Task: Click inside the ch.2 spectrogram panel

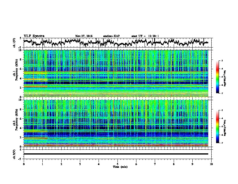Action: [x=116, y=123]
